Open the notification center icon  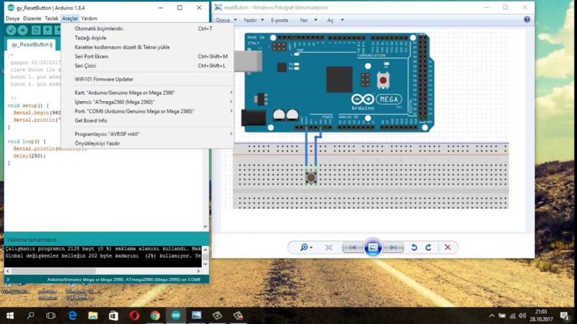click(565, 316)
